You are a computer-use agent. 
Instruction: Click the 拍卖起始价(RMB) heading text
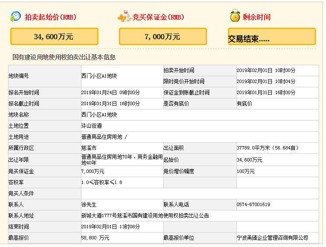[x=50, y=17]
